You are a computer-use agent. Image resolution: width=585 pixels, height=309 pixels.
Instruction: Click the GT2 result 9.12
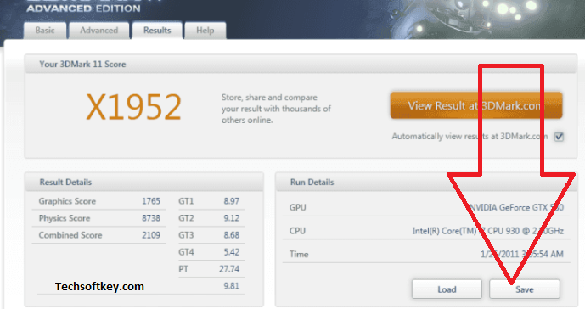pos(231,218)
